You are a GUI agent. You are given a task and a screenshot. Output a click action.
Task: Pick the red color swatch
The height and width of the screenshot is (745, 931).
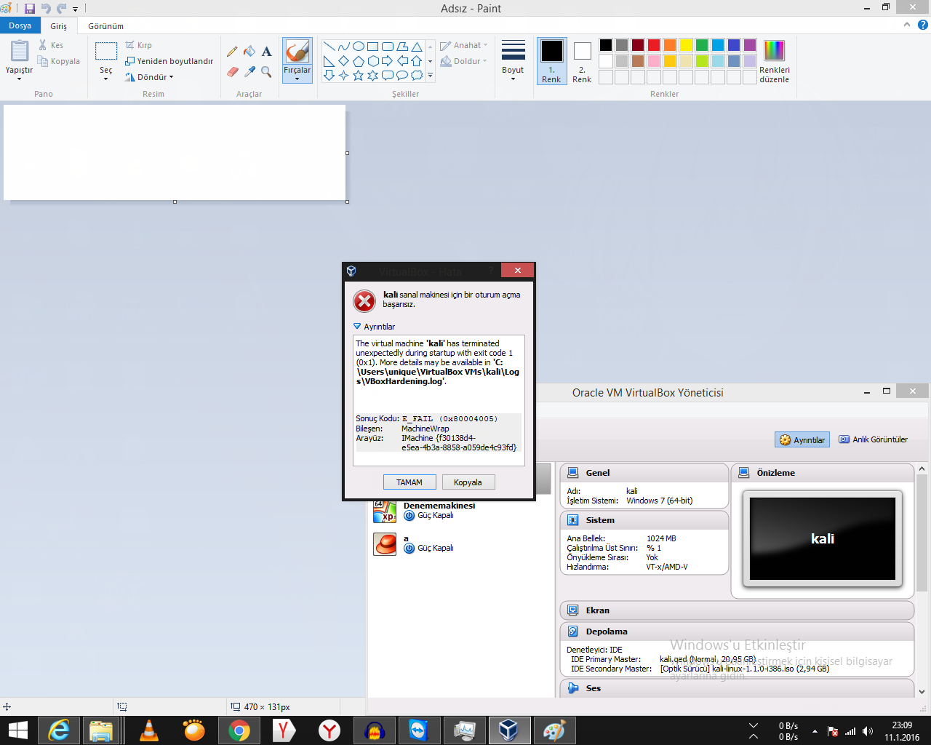coord(654,45)
